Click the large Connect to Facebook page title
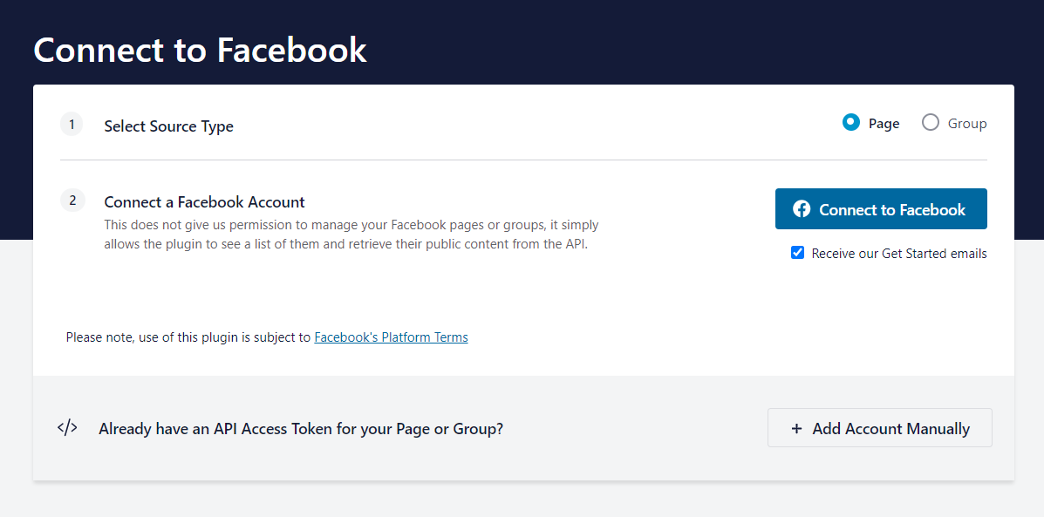Image resolution: width=1044 pixels, height=517 pixels. point(200,50)
